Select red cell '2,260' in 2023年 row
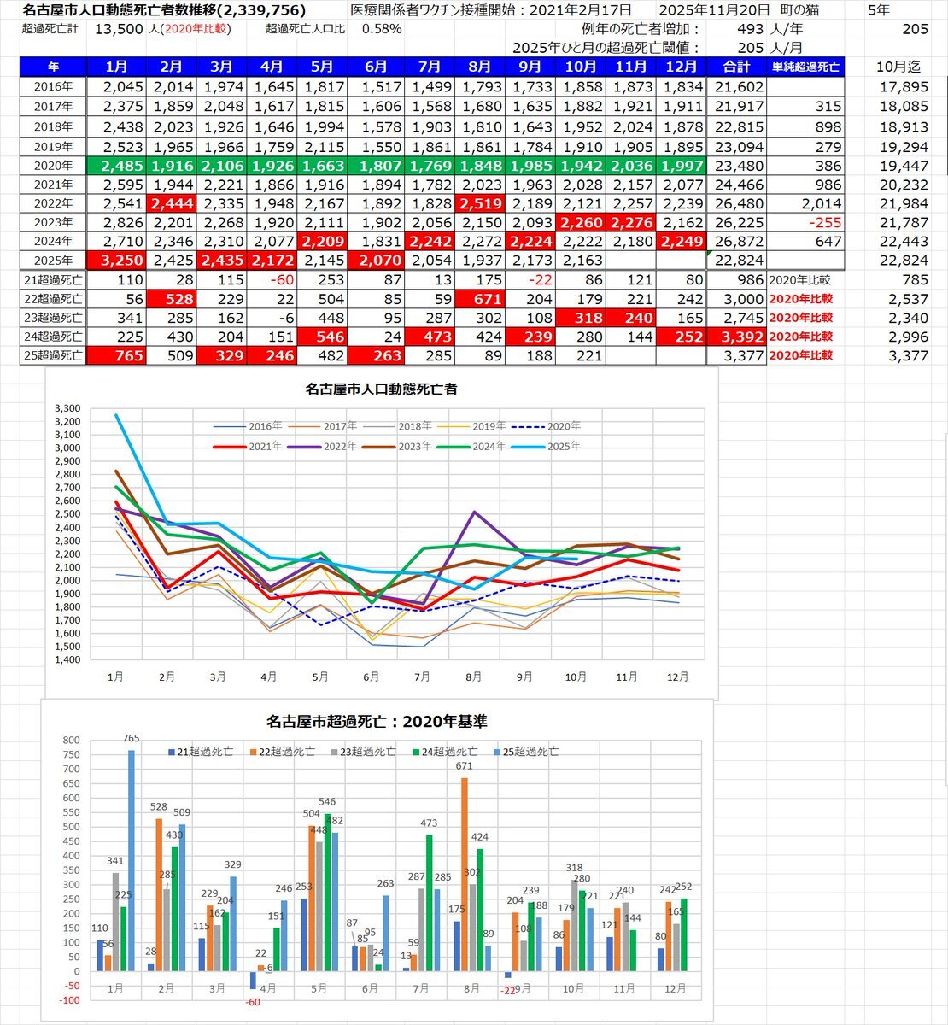The width and height of the screenshot is (948, 1025). (x=580, y=222)
